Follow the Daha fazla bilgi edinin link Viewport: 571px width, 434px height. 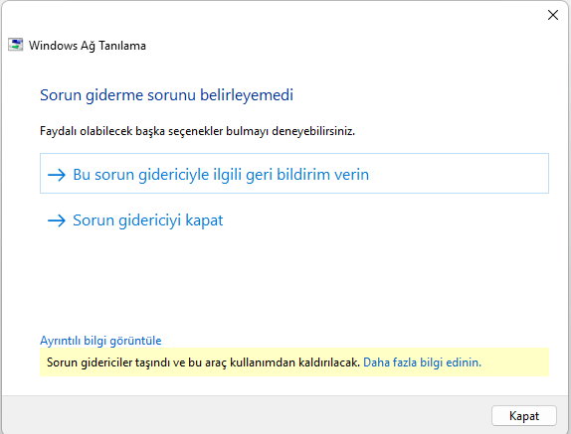(423, 362)
